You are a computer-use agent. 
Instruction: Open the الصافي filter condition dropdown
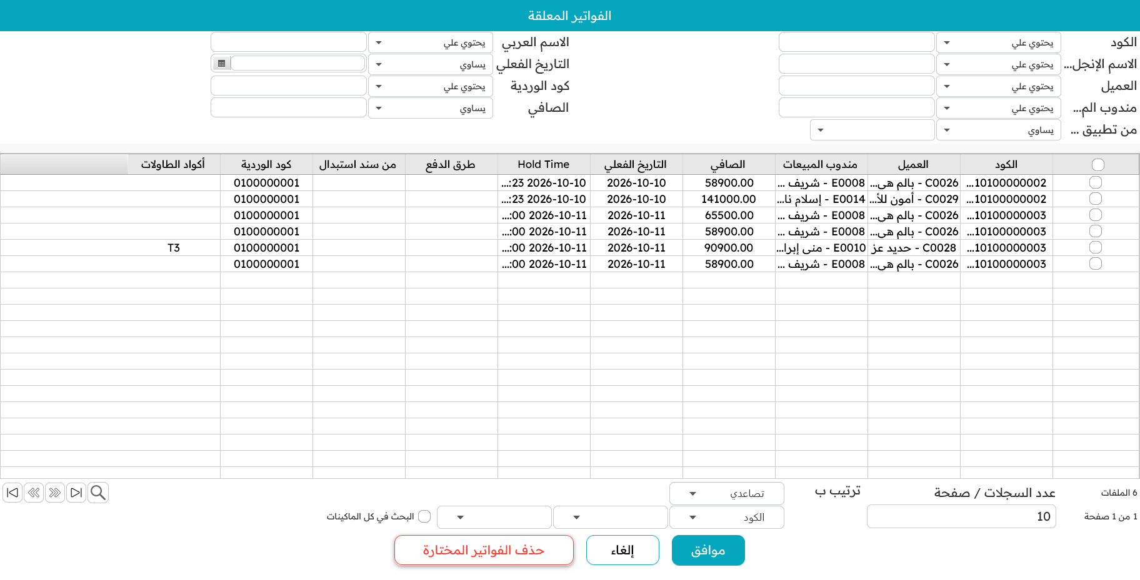click(x=431, y=108)
